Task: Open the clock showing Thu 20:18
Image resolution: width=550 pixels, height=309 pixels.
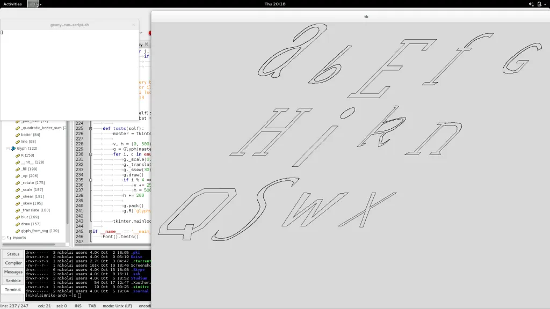Action: click(x=274, y=4)
